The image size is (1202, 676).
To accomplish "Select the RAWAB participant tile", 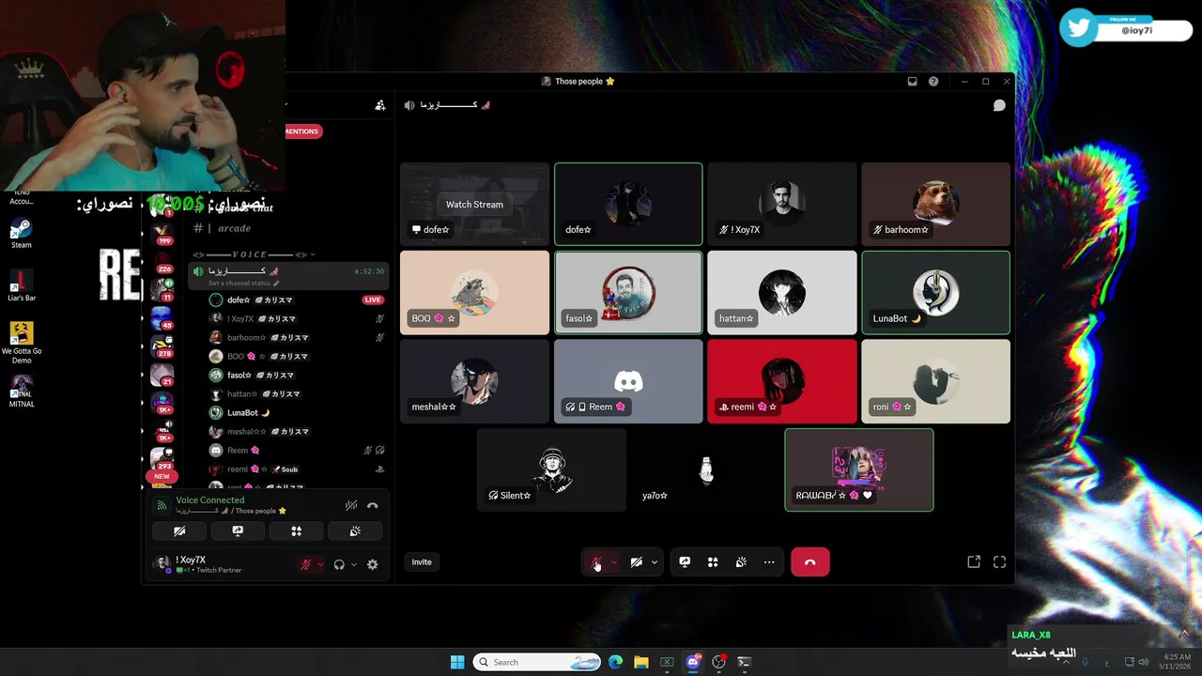I will click(x=859, y=470).
